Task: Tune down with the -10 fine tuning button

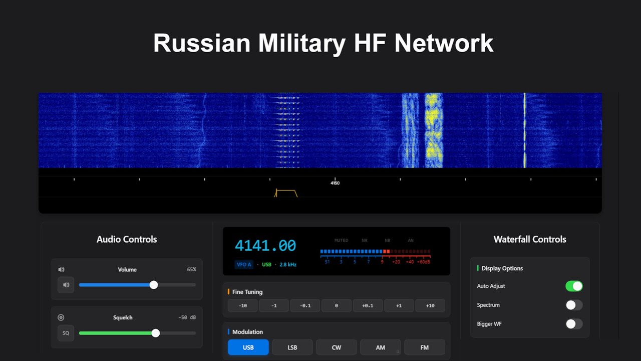Action: tap(243, 305)
